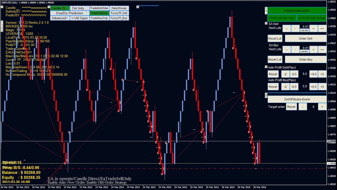The width and height of the screenshot is (337, 190).
Task: Reset Auto Profit Buy pips
Action: pos(273,87)
